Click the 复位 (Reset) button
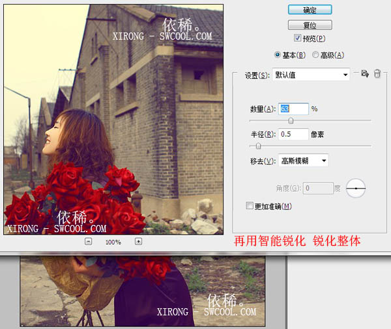391x329 pixels. (x=310, y=25)
